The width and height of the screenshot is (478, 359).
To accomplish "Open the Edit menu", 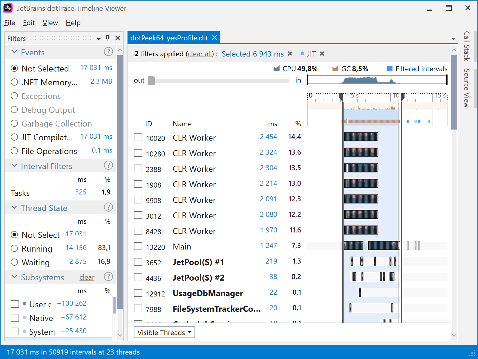I will tap(29, 23).
